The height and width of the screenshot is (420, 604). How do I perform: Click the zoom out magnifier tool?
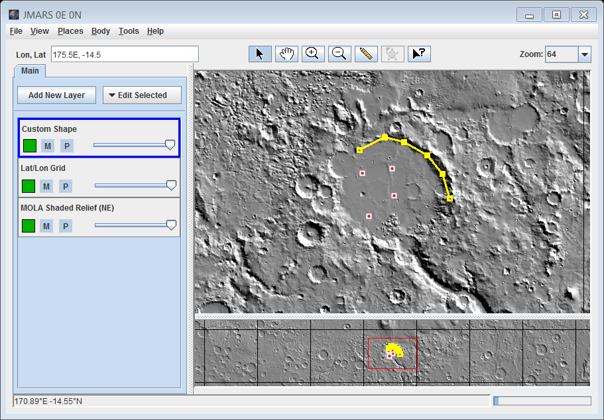(x=339, y=54)
